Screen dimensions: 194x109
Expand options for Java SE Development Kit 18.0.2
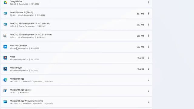tap(148, 25)
